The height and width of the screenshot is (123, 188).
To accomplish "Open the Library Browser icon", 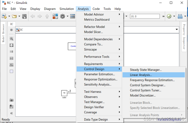I will tap(55, 16).
